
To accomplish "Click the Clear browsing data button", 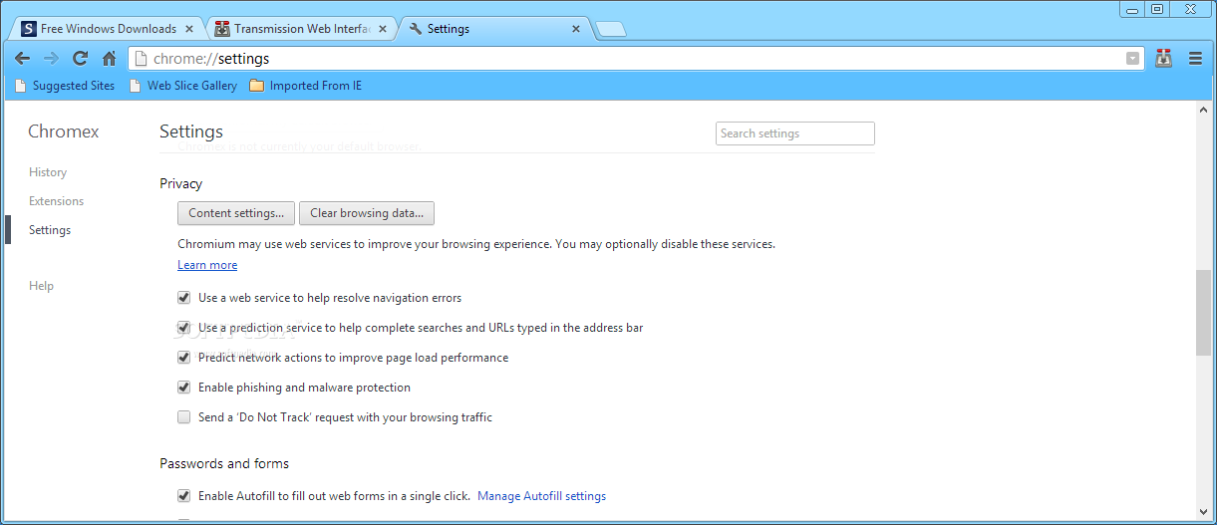I will click(x=367, y=213).
